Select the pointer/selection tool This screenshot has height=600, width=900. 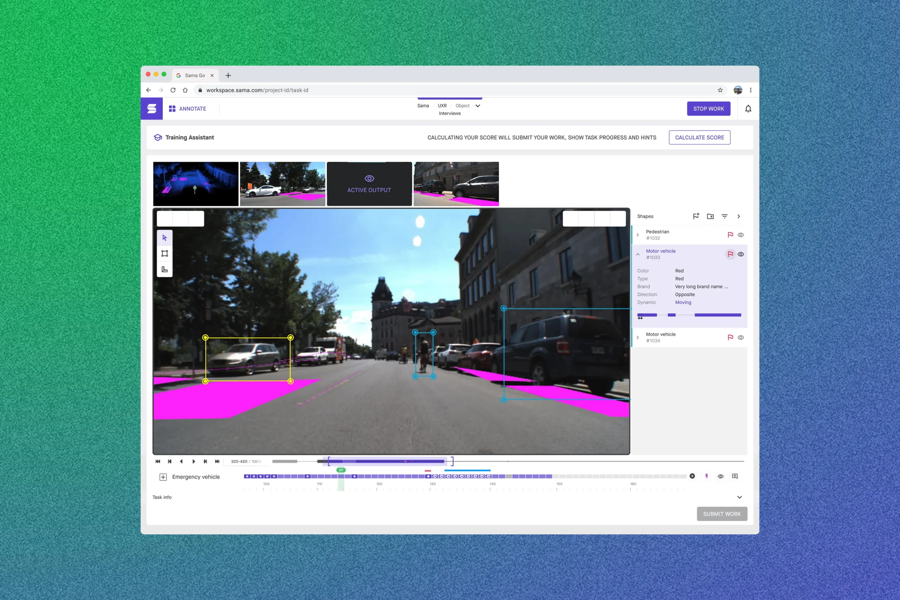click(x=165, y=238)
